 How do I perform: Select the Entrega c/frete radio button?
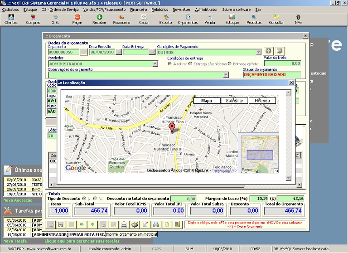coord(230,64)
